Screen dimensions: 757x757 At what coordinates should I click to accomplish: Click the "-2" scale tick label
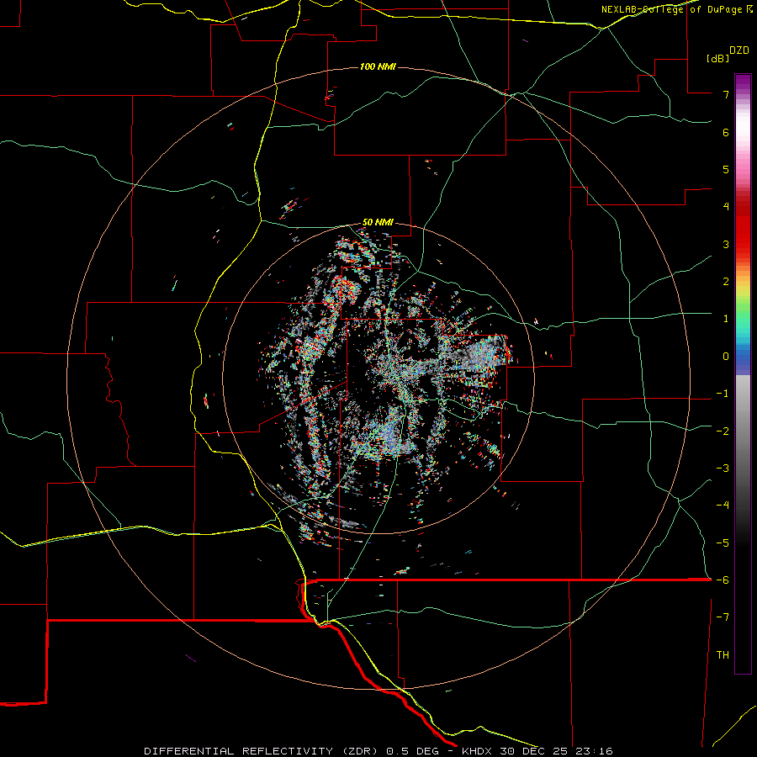(x=723, y=431)
